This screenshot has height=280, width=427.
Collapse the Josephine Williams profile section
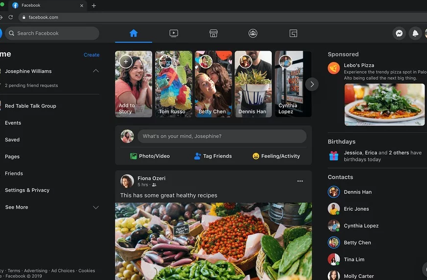point(96,71)
